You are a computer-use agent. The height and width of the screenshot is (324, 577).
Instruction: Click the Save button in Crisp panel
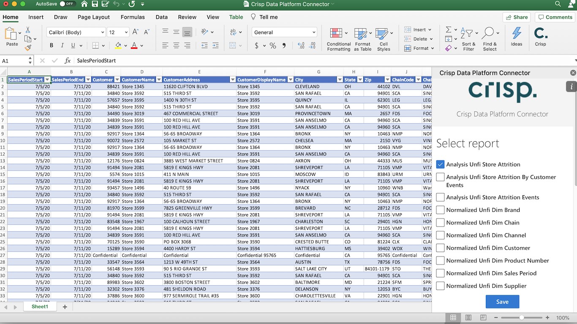[502, 302]
